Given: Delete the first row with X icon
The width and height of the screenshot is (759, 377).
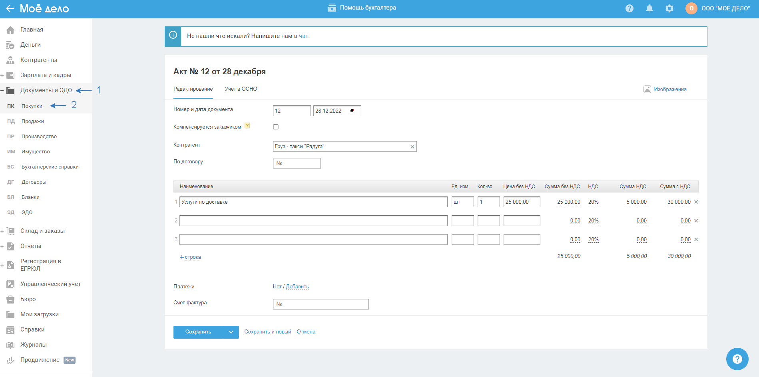Looking at the screenshot, I should coord(696,202).
